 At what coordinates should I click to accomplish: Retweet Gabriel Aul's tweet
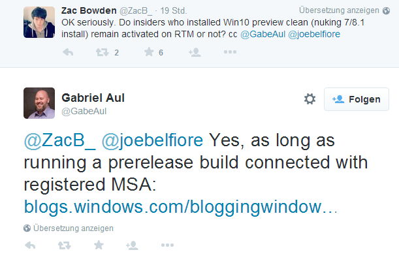pos(64,245)
